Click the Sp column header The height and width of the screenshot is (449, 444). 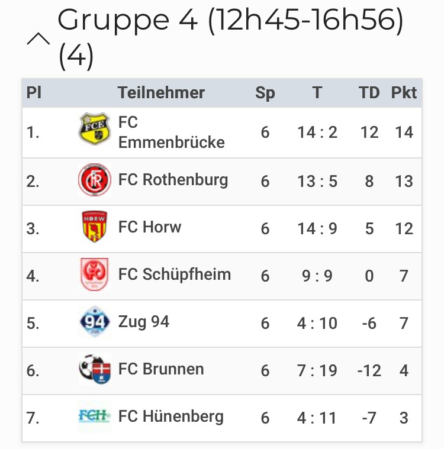pyautogui.click(x=265, y=93)
